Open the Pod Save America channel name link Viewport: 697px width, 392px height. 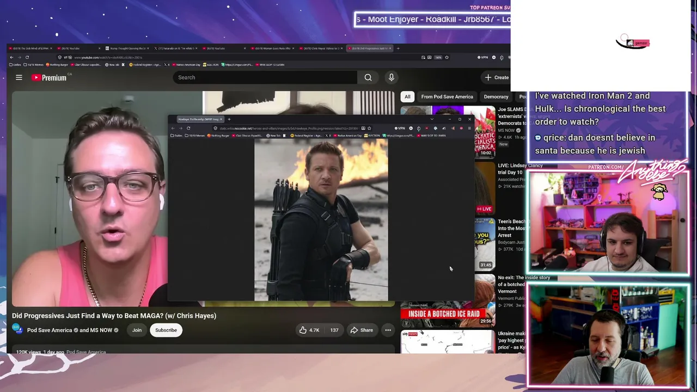click(x=50, y=330)
